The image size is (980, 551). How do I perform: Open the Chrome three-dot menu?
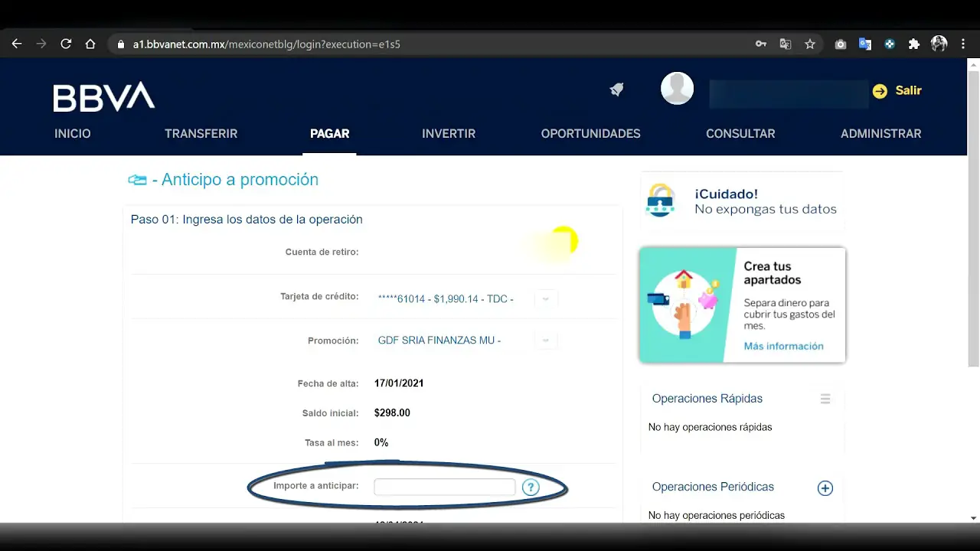(x=963, y=44)
